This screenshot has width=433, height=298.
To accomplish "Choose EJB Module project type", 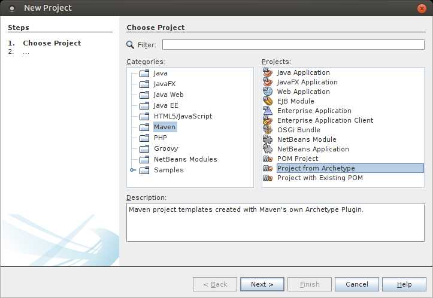I will tap(295, 101).
